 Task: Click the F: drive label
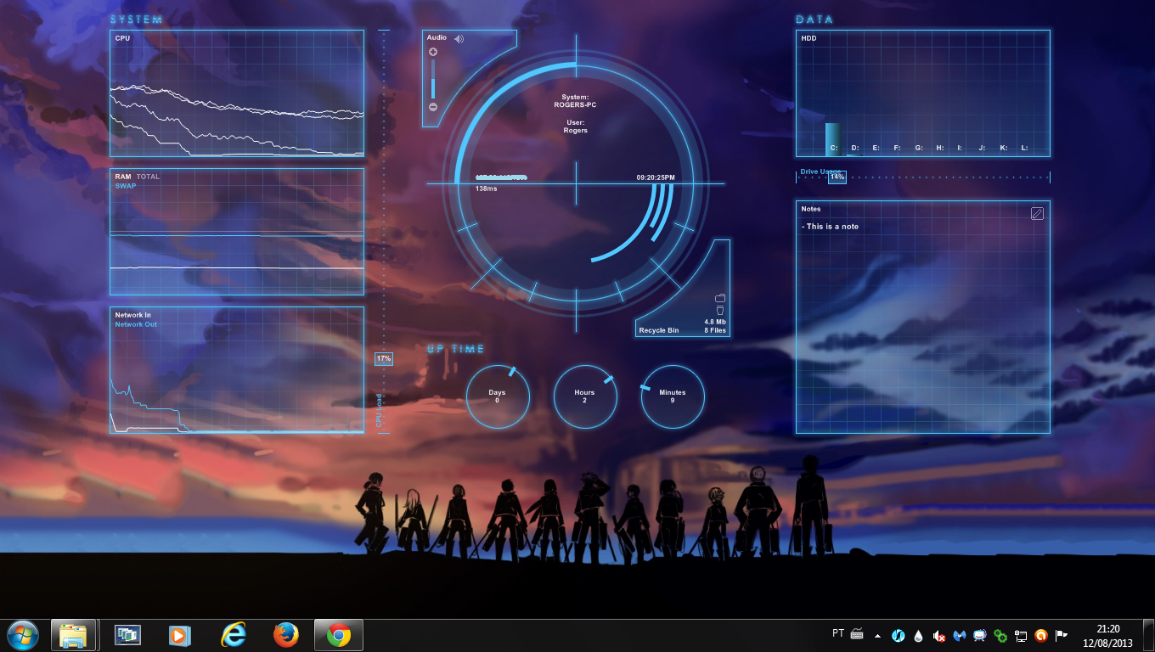point(897,148)
